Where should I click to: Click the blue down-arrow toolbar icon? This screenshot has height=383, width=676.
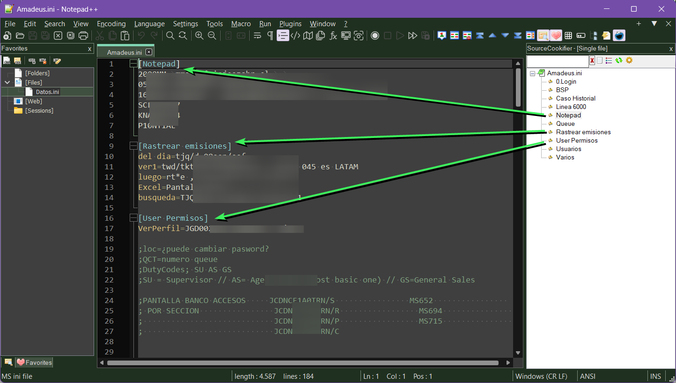[x=505, y=36]
